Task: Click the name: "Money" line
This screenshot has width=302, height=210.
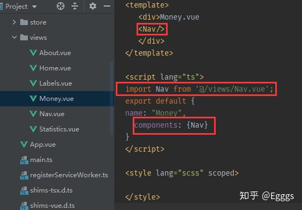Action: [156, 113]
